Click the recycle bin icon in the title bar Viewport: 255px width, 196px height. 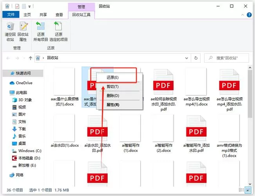7,6
